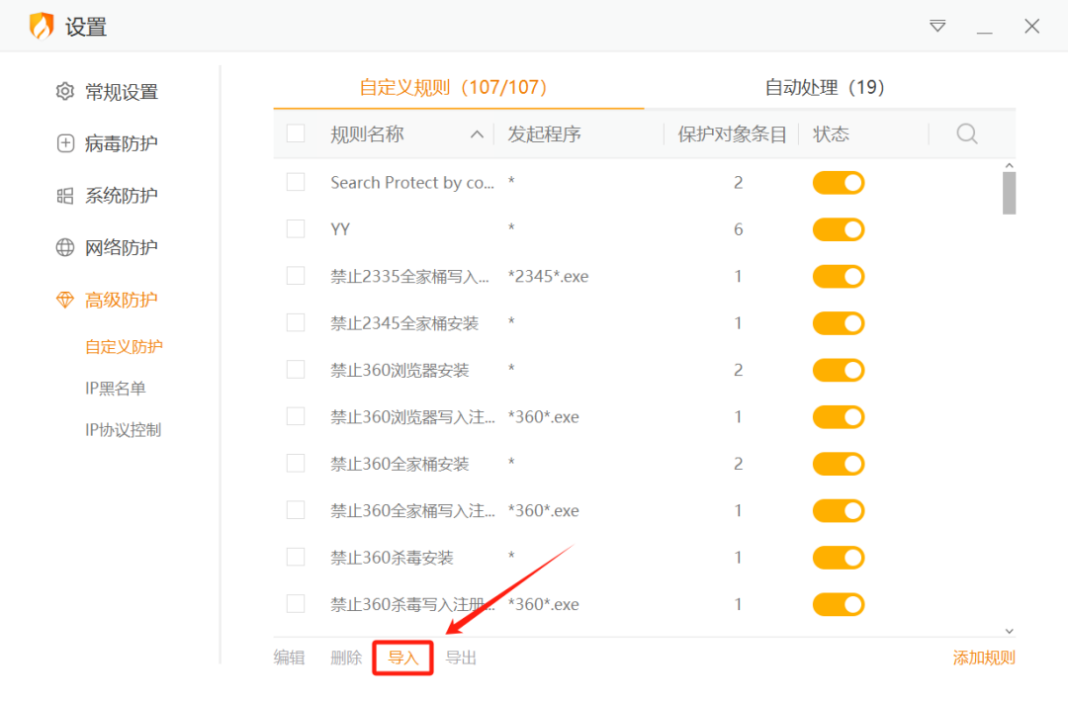Switch to 自动处理 (19) tab
Screen dimensions: 1068x703
[825, 87]
